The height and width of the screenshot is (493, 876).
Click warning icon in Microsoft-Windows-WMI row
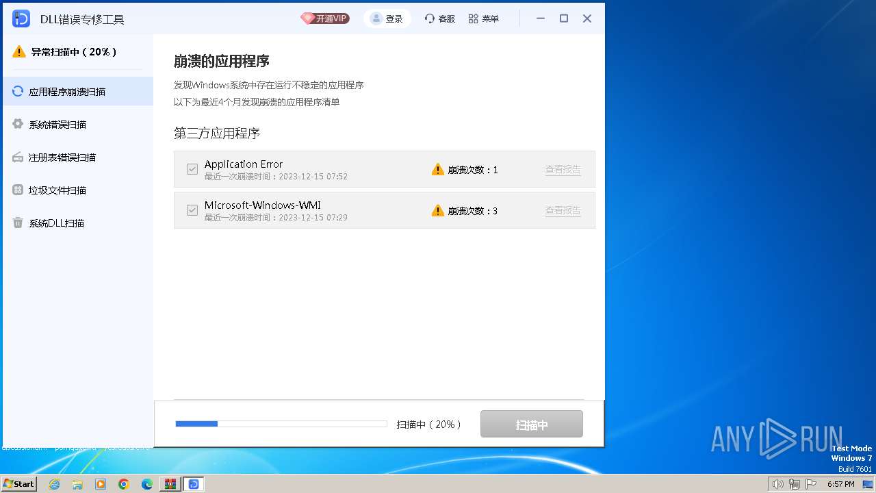click(x=438, y=210)
